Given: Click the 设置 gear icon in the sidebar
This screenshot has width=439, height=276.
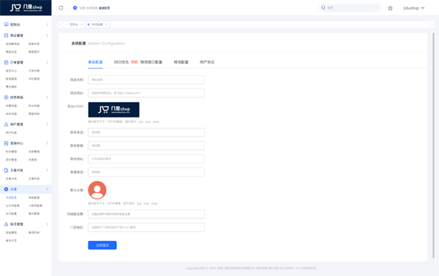Looking at the screenshot, I should (x=6, y=189).
